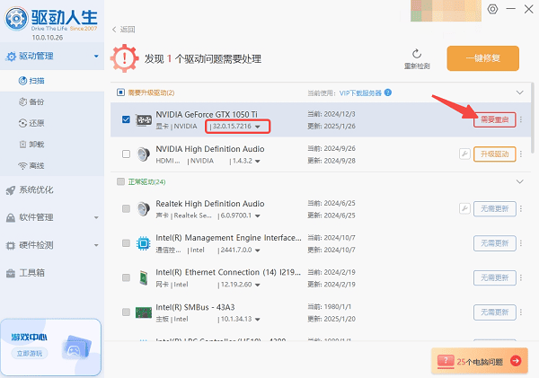The width and height of the screenshot is (539, 378).
Task: Open the VIP下载服务器 link
Action: click(x=360, y=92)
